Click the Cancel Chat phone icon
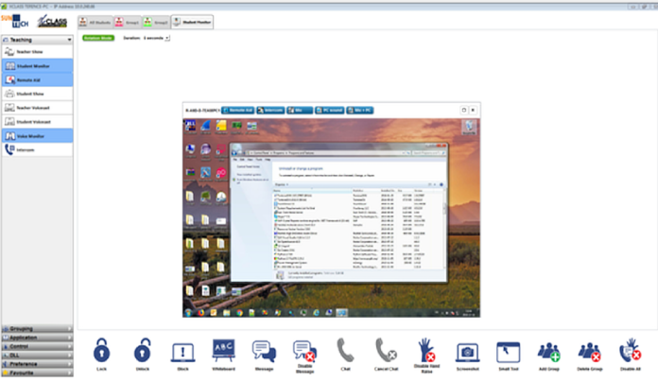The width and height of the screenshot is (658, 383). coord(386,350)
